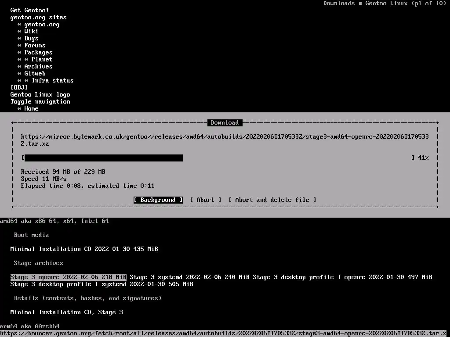Select Minimal Installation CD 2022-01-30 link
450x337 pixels.
[84, 249]
